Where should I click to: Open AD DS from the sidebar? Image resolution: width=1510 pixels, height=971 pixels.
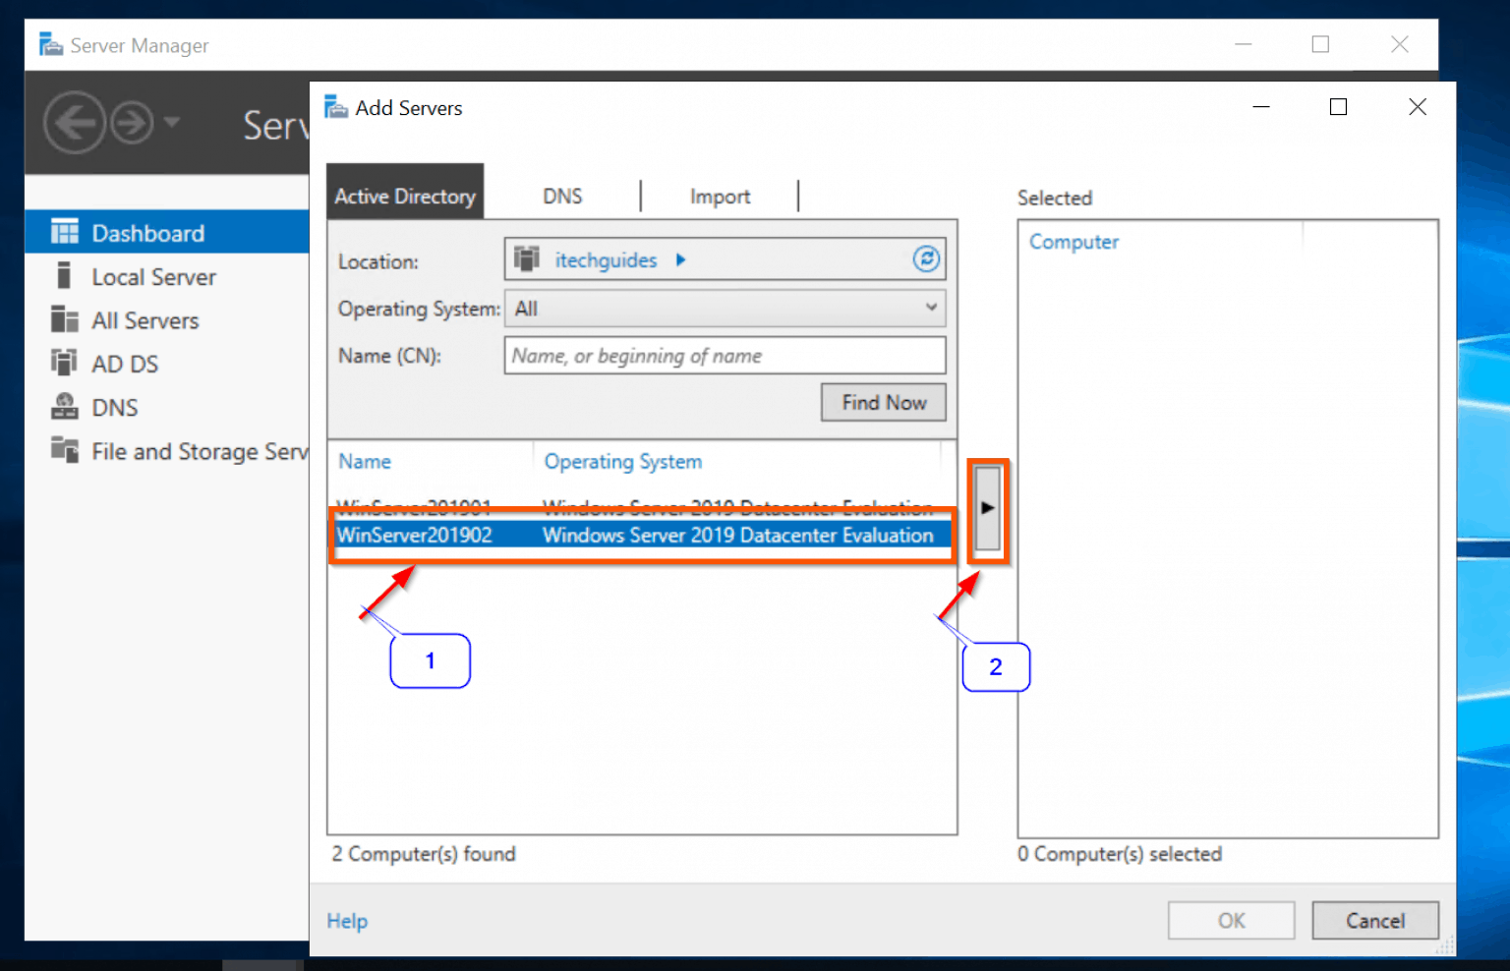pyautogui.click(x=125, y=363)
